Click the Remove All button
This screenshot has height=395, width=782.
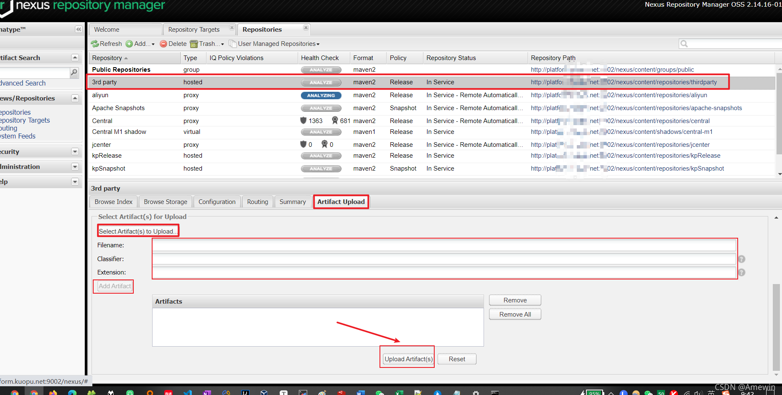tap(515, 314)
